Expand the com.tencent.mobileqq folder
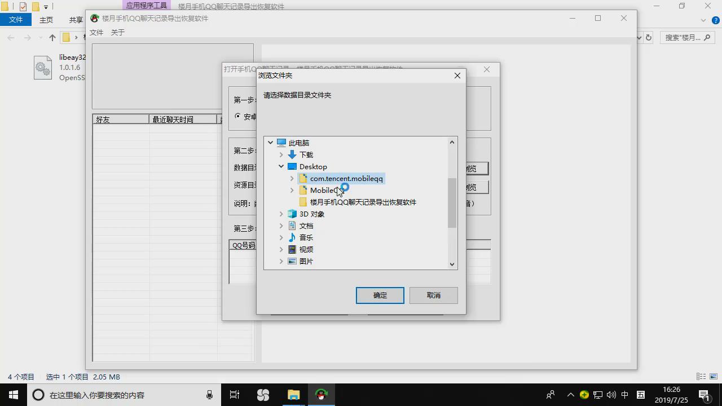The height and width of the screenshot is (406, 722). pos(292,178)
